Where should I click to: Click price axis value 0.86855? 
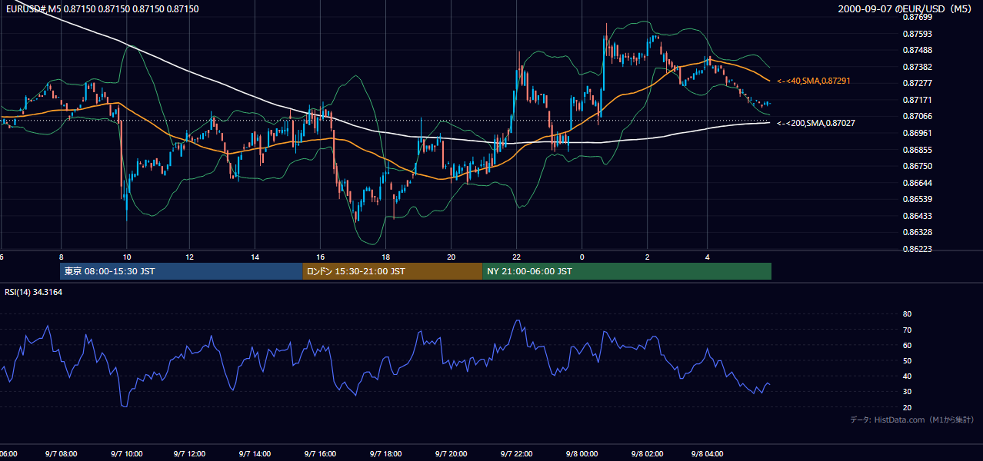(x=917, y=150)
